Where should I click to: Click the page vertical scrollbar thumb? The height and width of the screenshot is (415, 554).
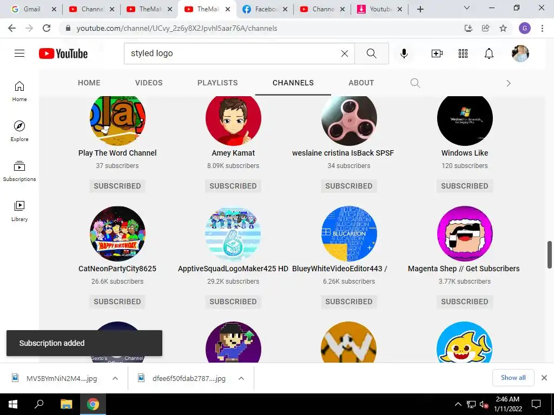point(550,255)
